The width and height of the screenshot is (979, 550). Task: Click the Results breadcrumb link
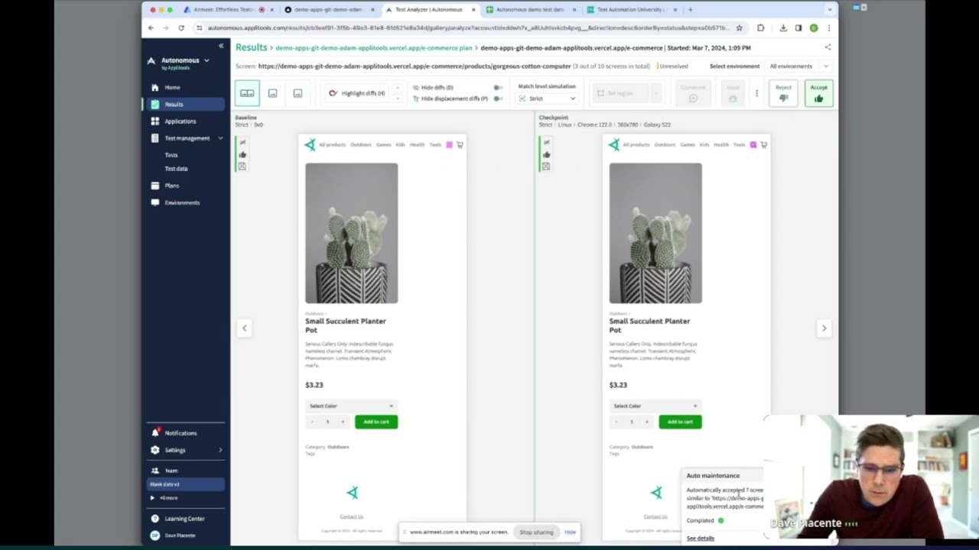[251, 47]
